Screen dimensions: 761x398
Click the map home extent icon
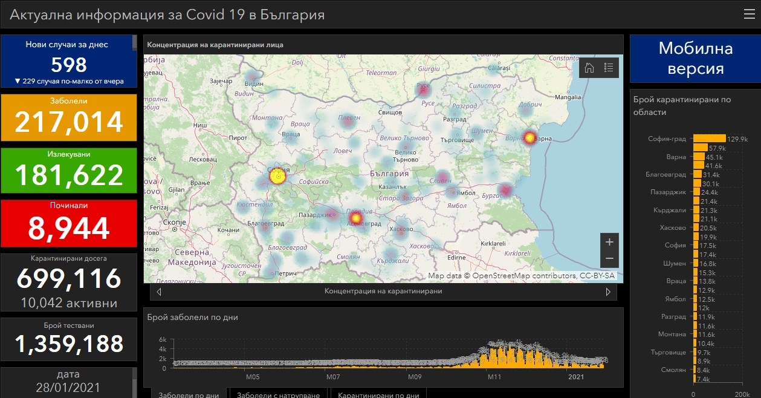[589, 68]
